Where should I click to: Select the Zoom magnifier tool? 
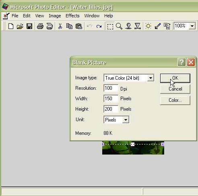click(x=119, y=26)
